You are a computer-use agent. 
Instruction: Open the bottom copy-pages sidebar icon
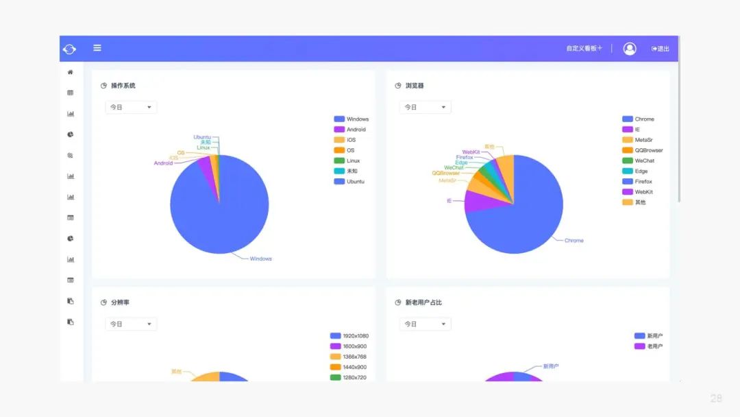pos(71,322)
